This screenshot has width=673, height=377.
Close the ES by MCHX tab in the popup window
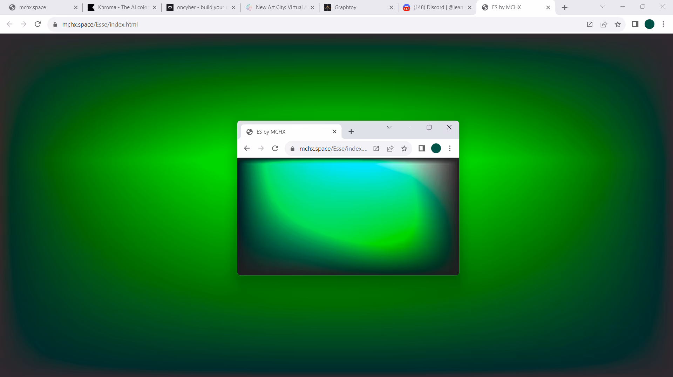click(334, 132)
